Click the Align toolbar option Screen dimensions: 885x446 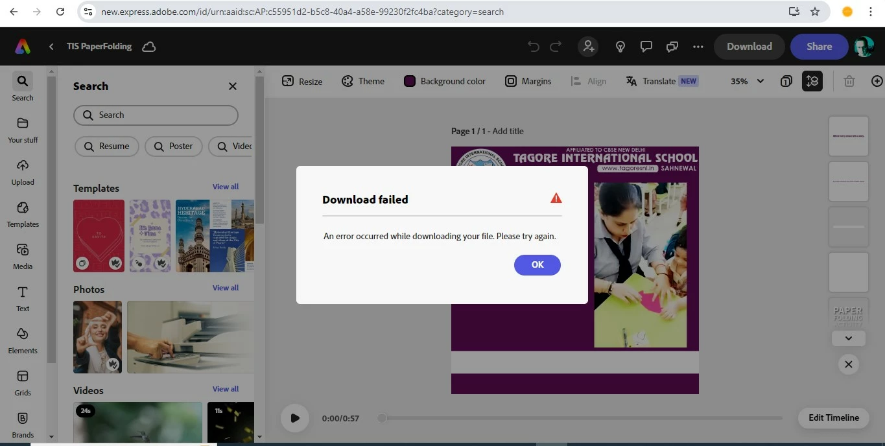click(588, 81)
